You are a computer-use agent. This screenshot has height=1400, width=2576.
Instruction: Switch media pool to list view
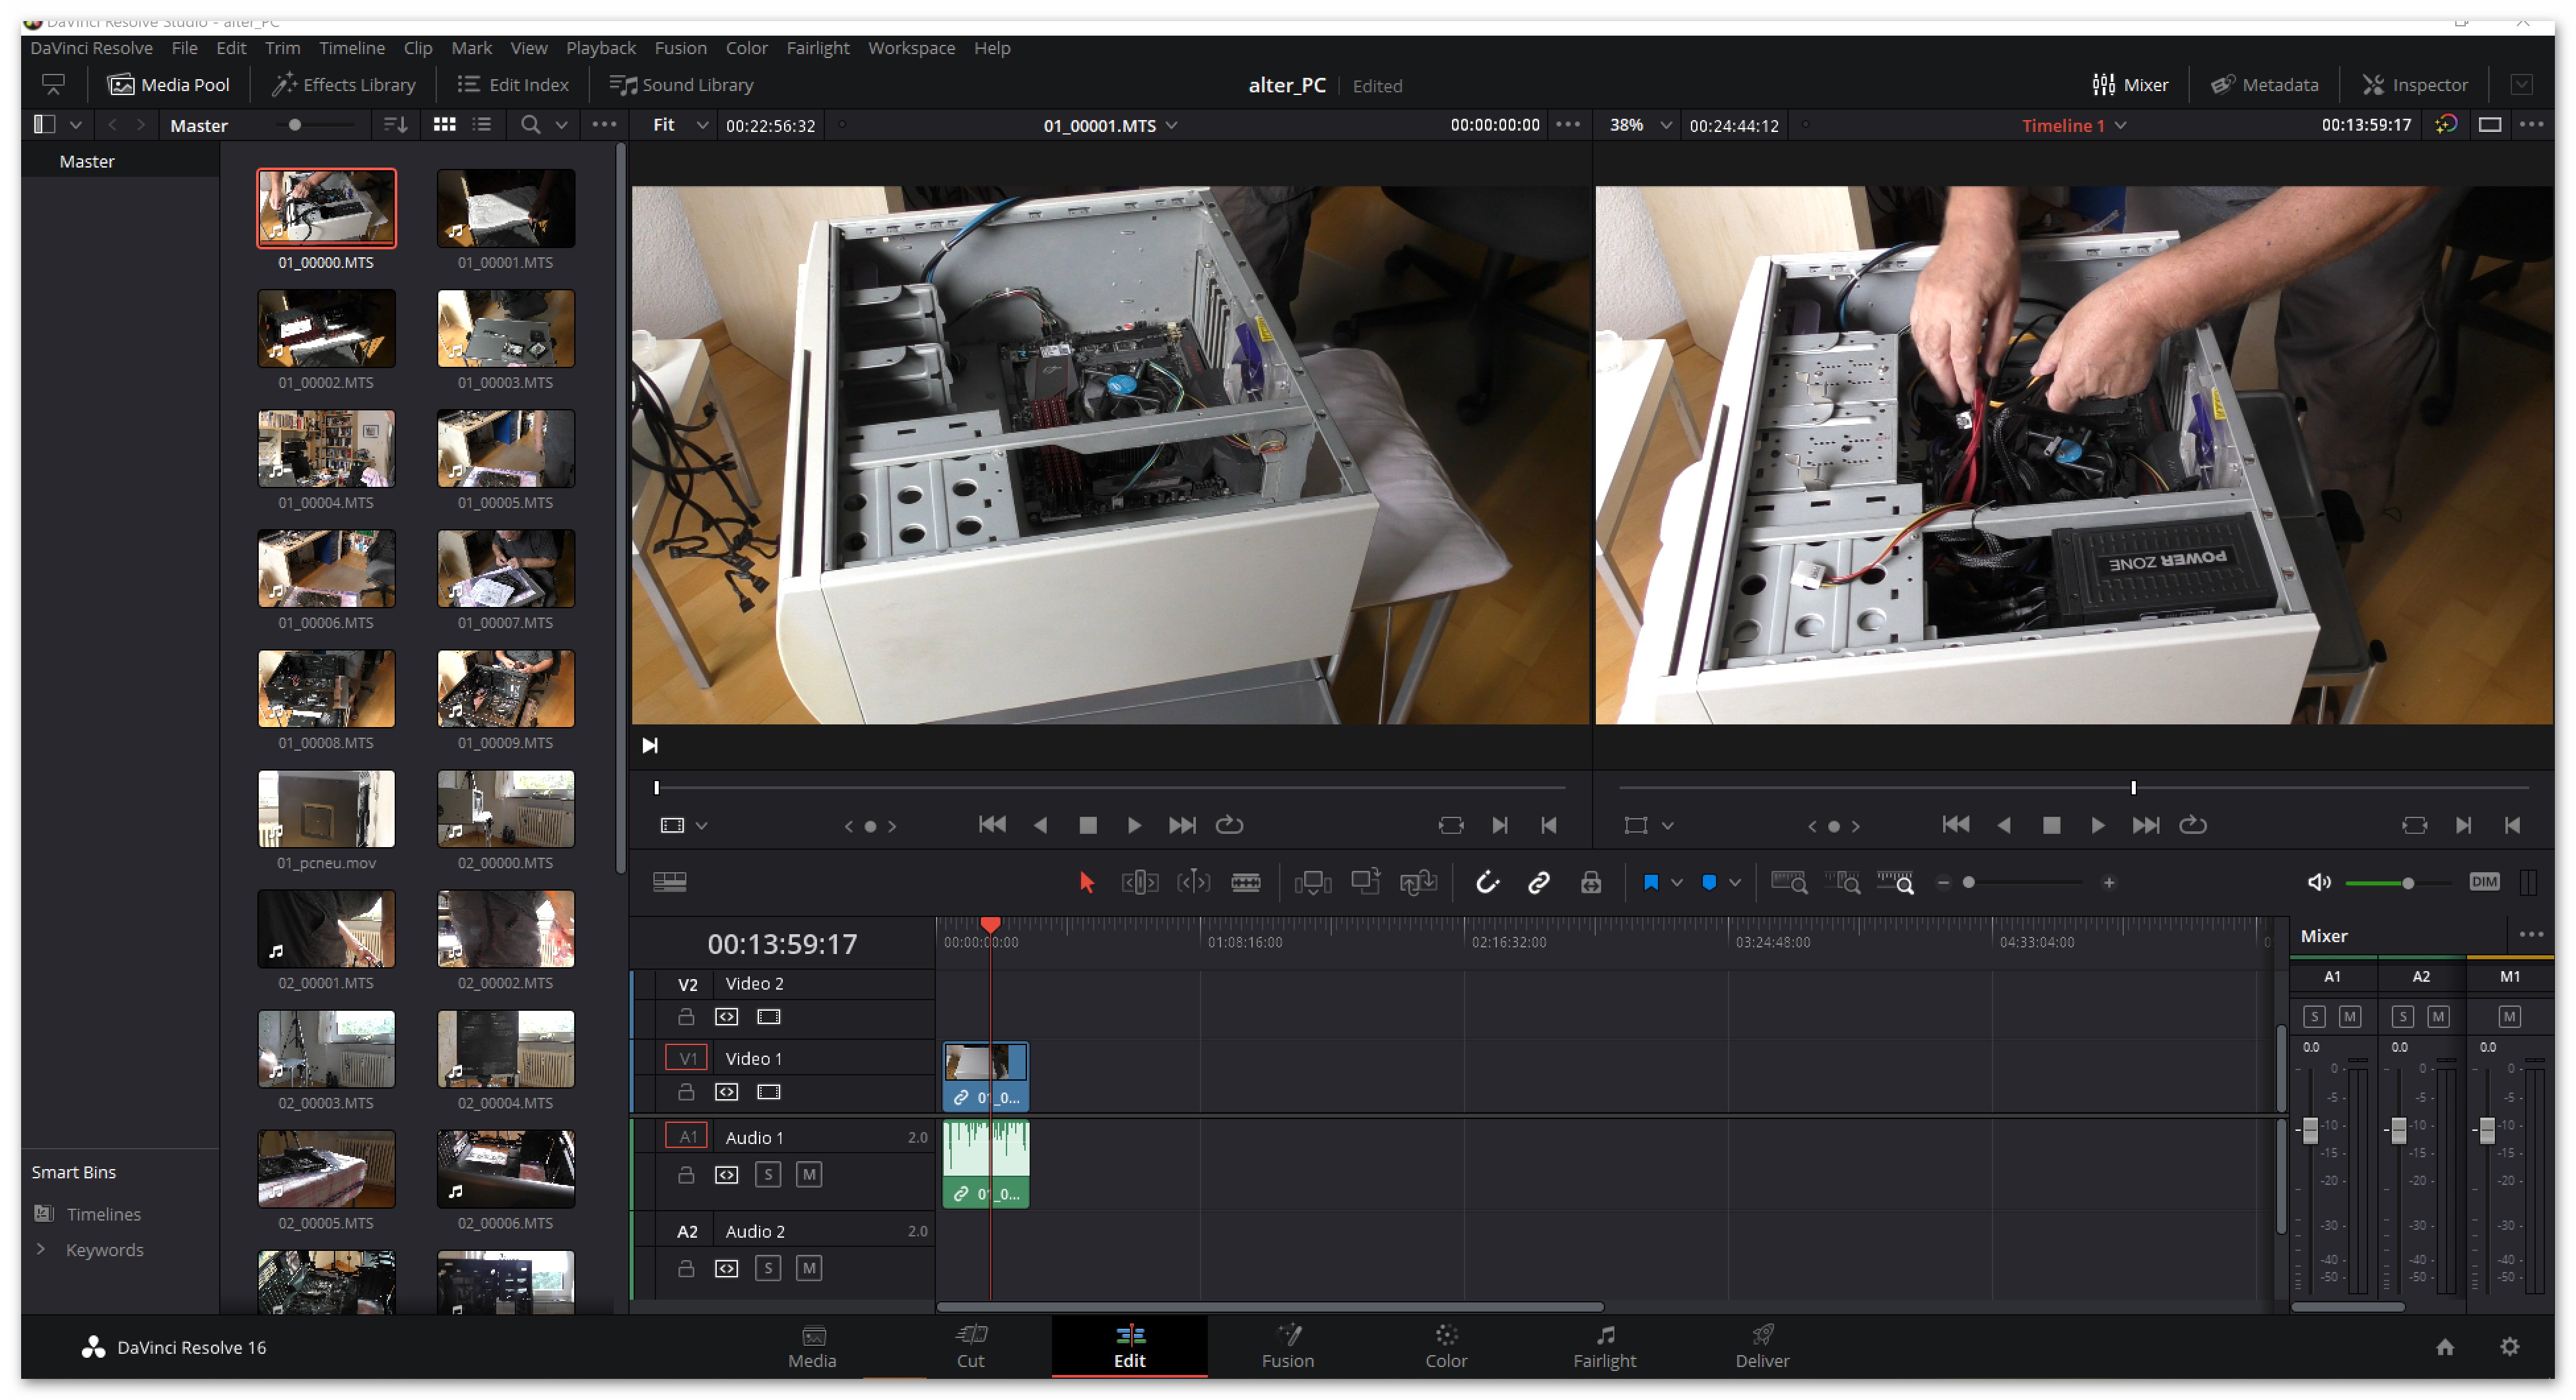click(x=482, y=125)
